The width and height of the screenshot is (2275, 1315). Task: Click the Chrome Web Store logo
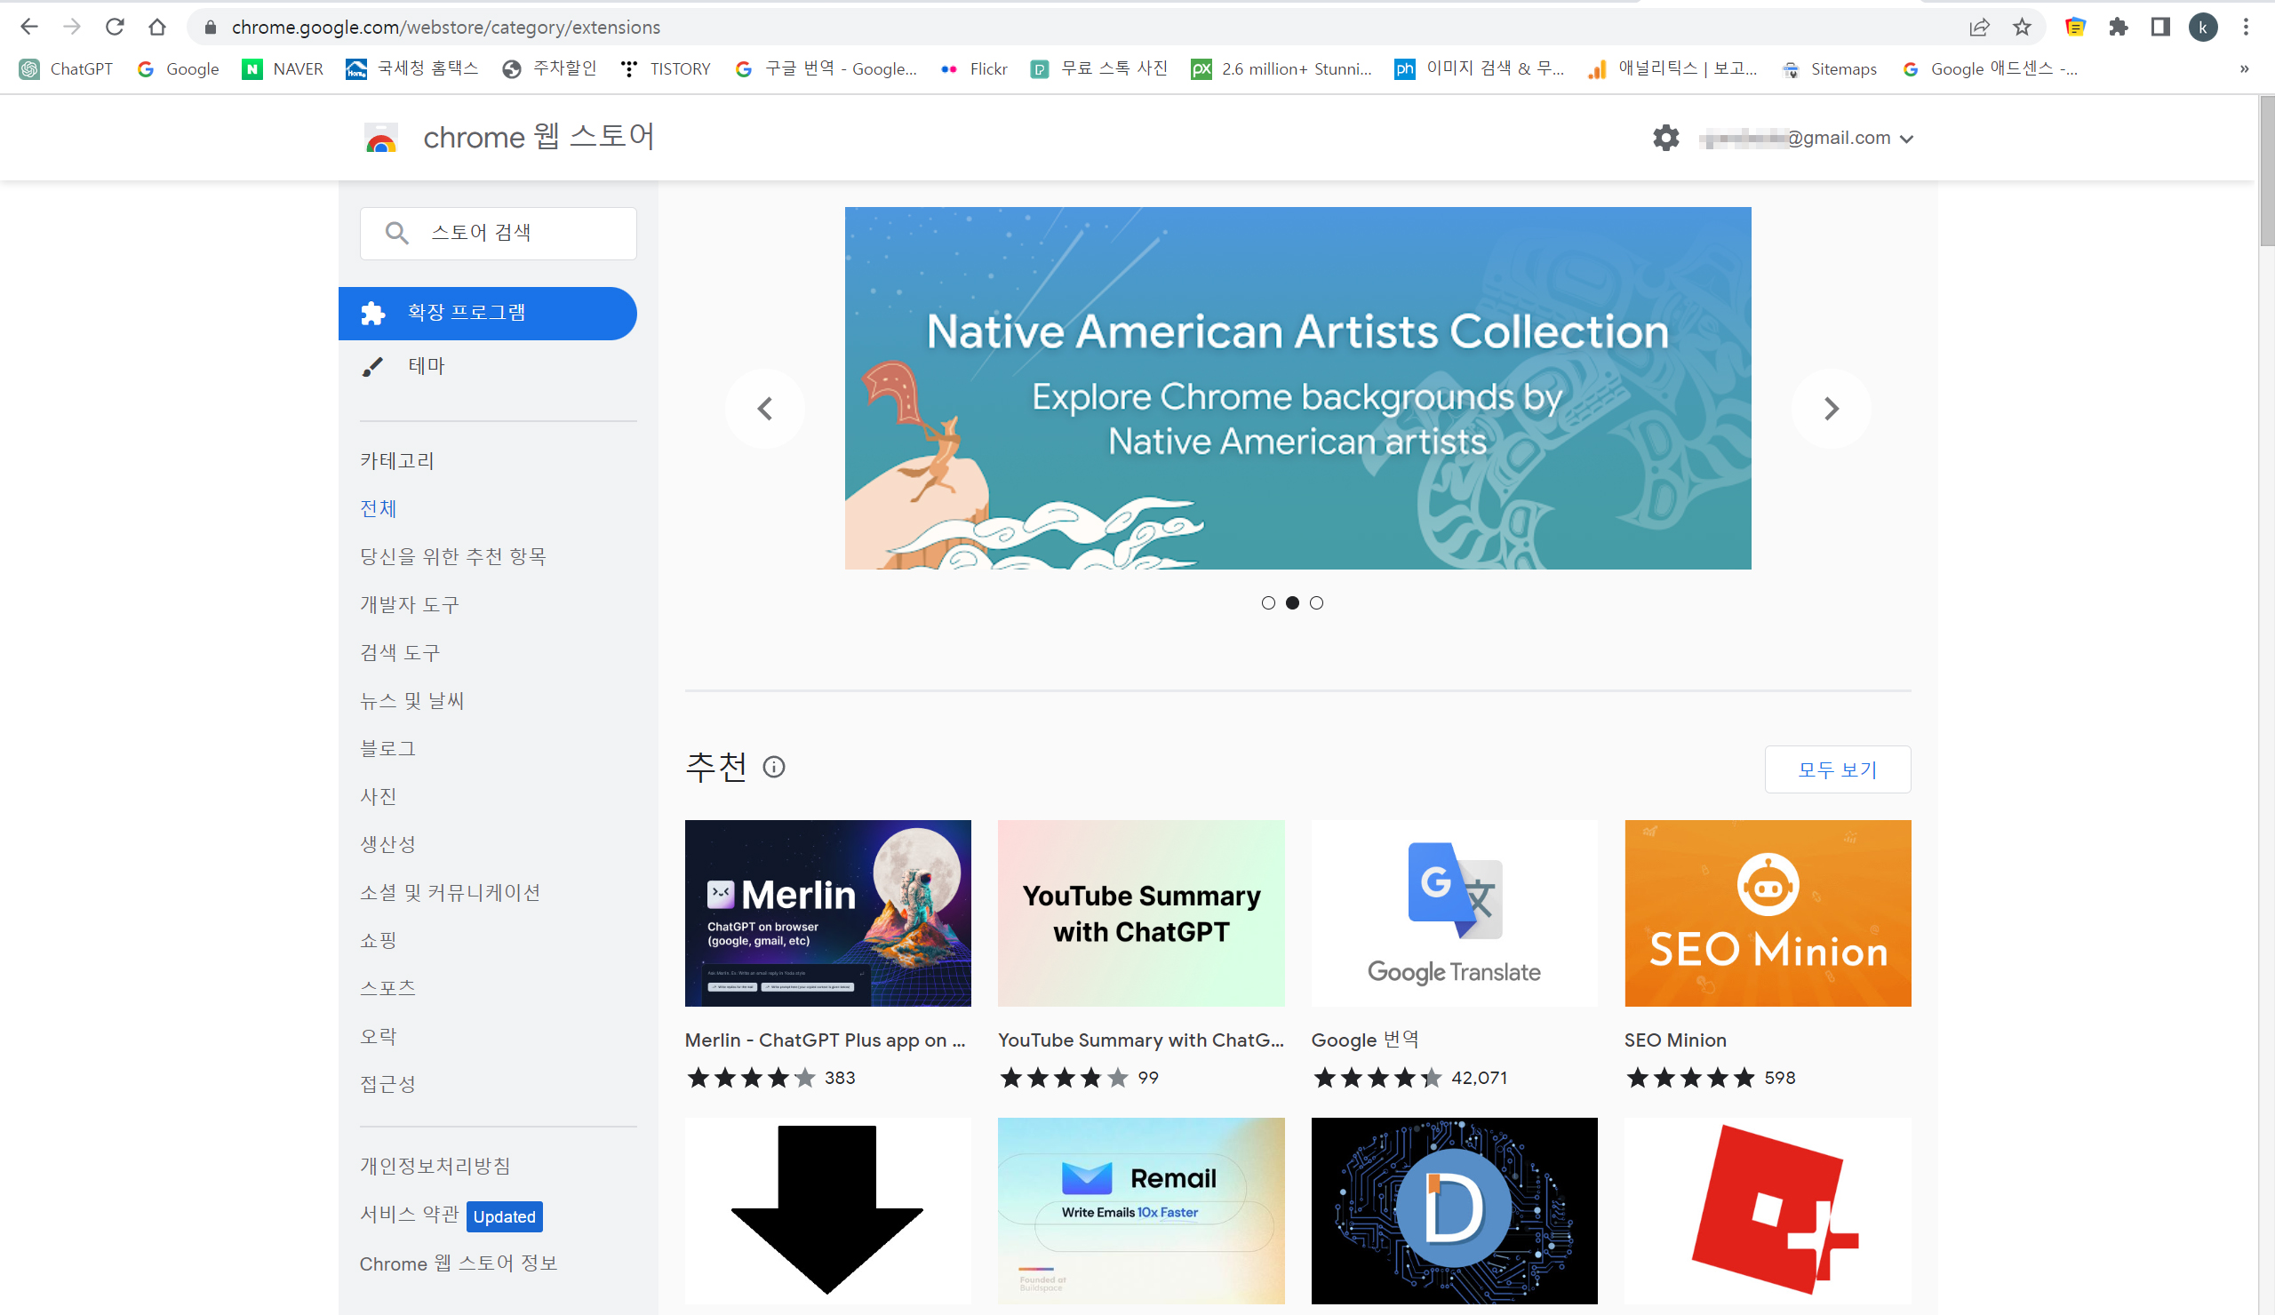click(x=381, y=138)
